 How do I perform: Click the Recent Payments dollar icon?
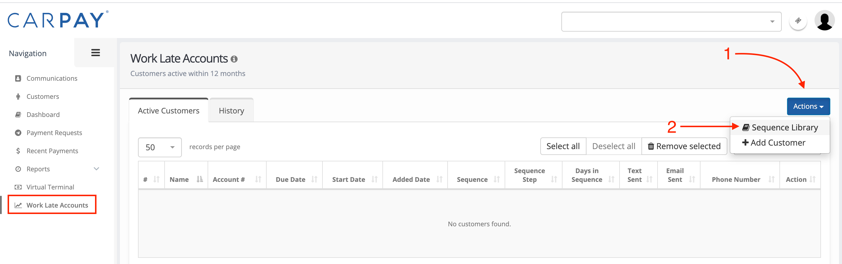coord(18,151)
